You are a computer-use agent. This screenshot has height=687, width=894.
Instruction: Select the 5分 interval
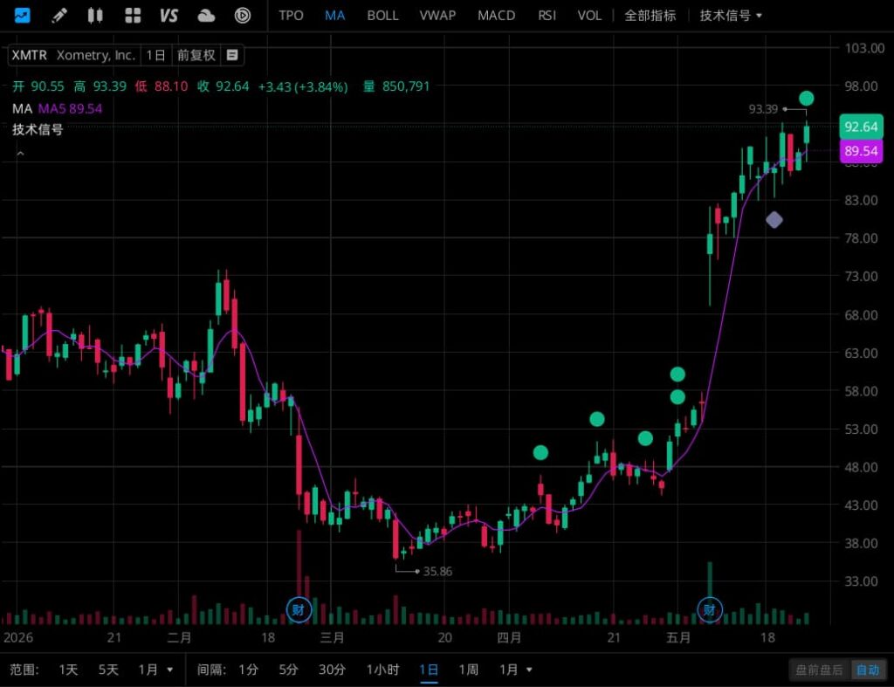pyautogui.click(x=288, y=670)
